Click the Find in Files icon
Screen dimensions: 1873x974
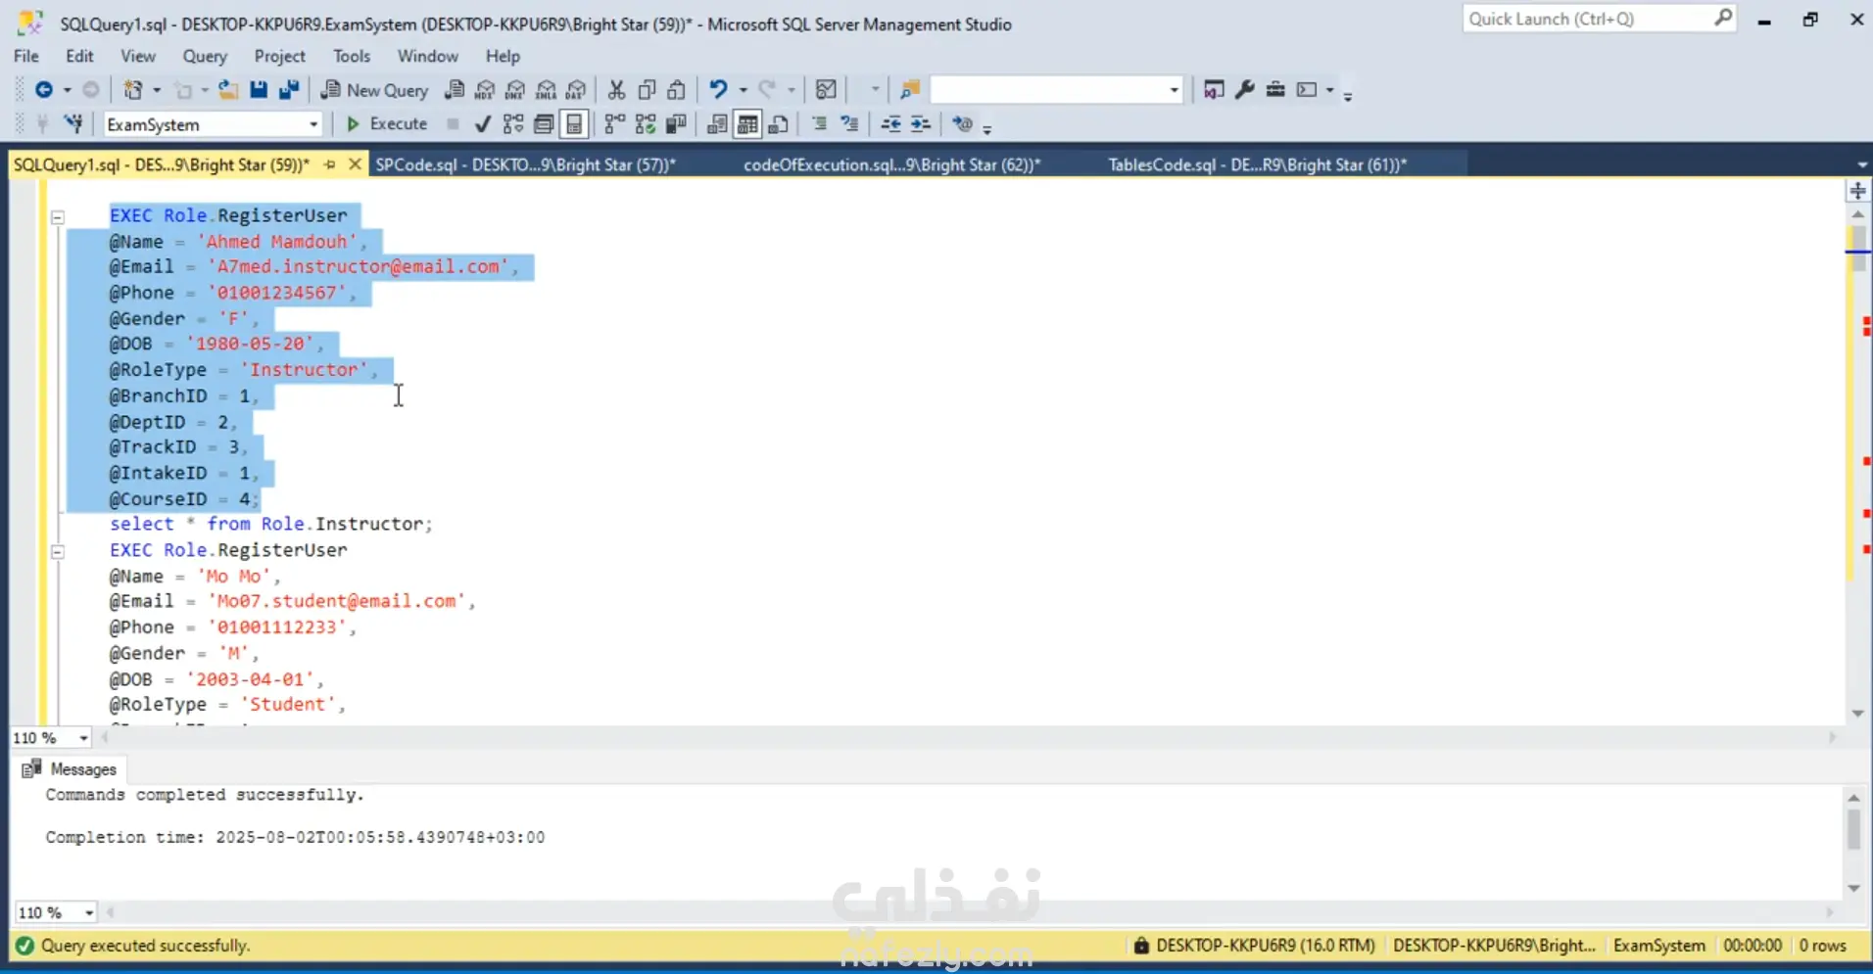[x=910, y=90]
